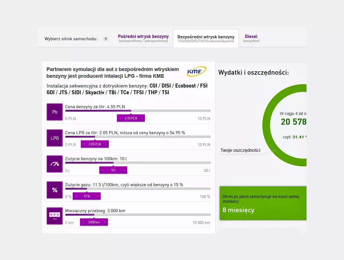Click the LPG price icon
Screen dimensions: 344x260
pyautogui.click(x=55, y=138)
